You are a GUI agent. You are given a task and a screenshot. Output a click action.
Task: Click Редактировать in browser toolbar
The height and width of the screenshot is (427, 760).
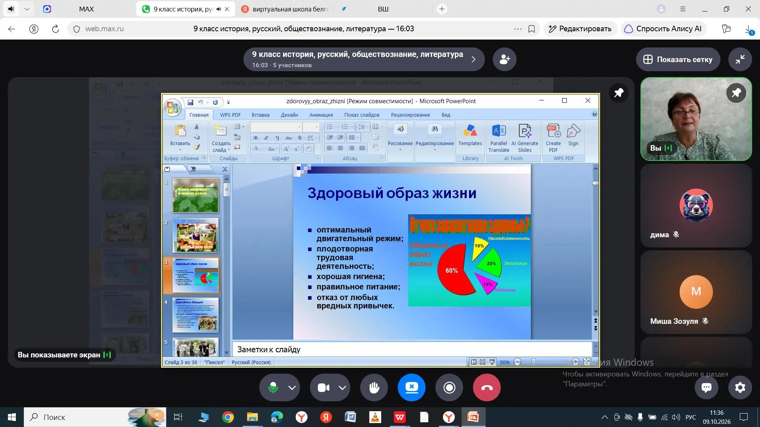pos(580,29)
